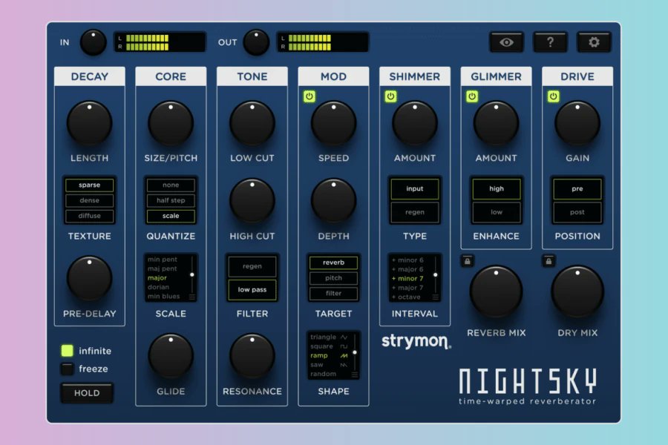Screen dimensions: 668x445
Task: Enable the freeze toggle
Action: point(69,369)
